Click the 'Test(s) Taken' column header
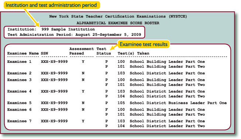 133,53
